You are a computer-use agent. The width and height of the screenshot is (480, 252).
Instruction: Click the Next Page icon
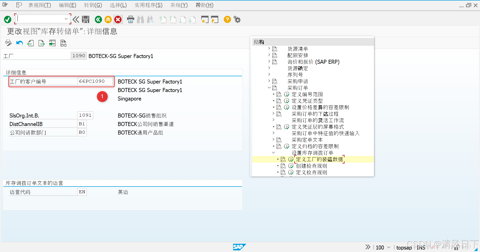[x=183, y=19]
